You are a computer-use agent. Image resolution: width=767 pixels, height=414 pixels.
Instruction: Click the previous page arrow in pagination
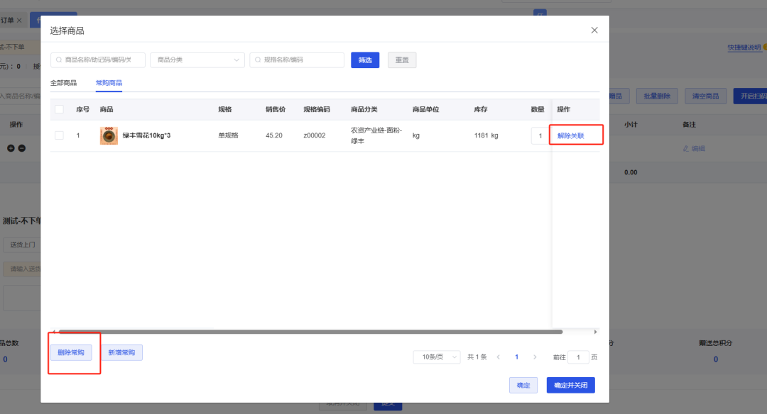coord(499,357)
